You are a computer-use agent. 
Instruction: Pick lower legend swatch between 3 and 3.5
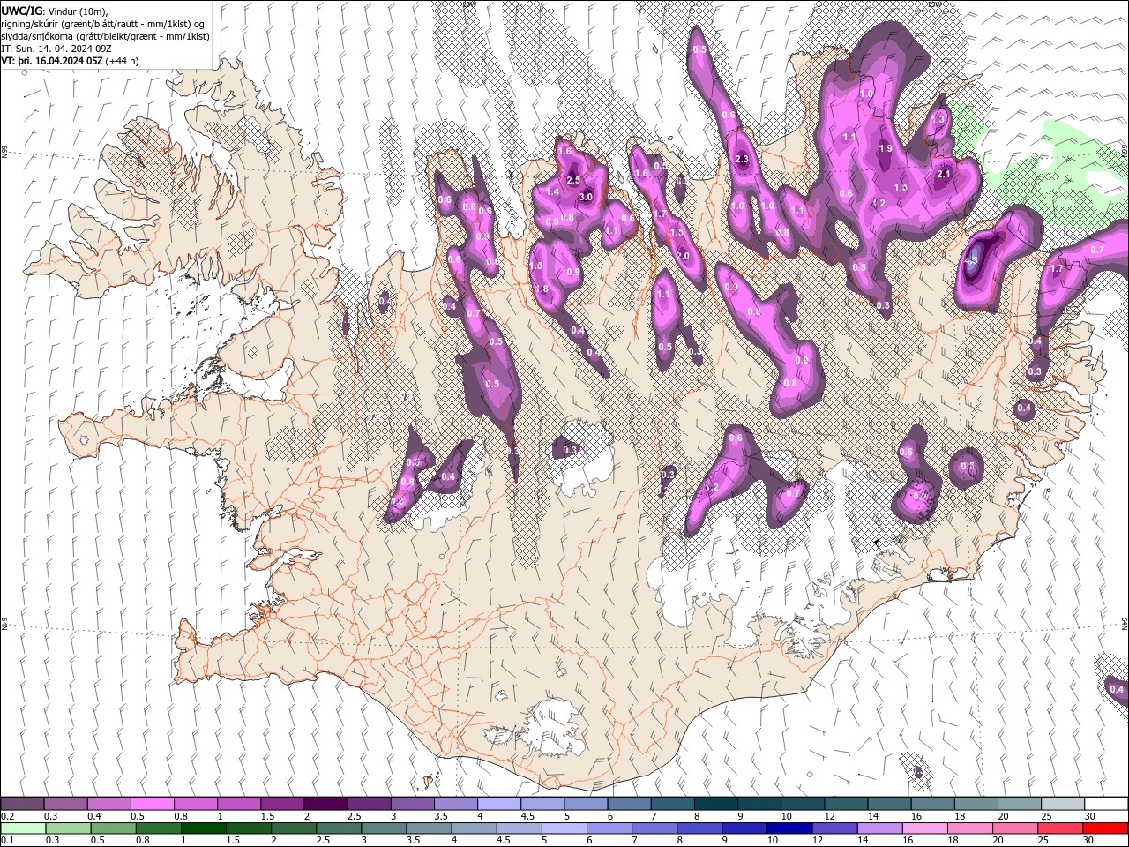pyautogui.click(x=385, y=828)
